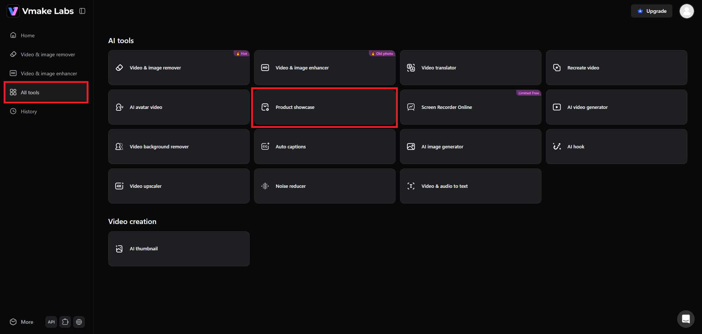Image resolution: width=702 pixels, height=334 pixels.
Task: Click the Video & image enhancer card title
Action: click(x=302, y=68)
